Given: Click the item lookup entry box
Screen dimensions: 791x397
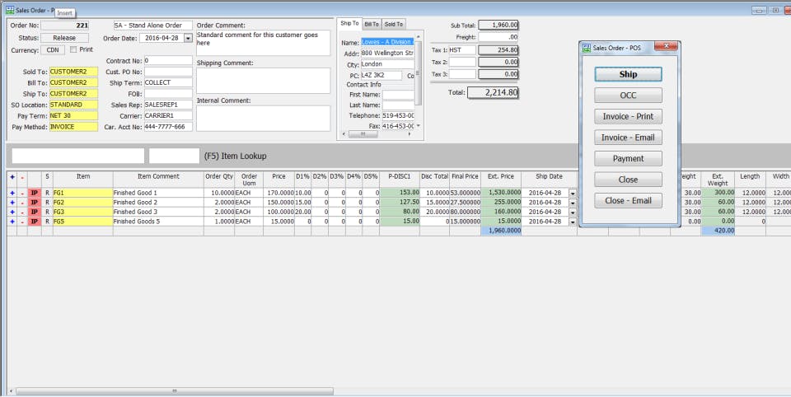Looking at the screenshot, I should 78,156.
